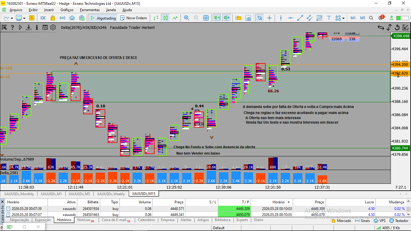Switch to M1 timeframe
Screen dimensions: 411x231
353,18
